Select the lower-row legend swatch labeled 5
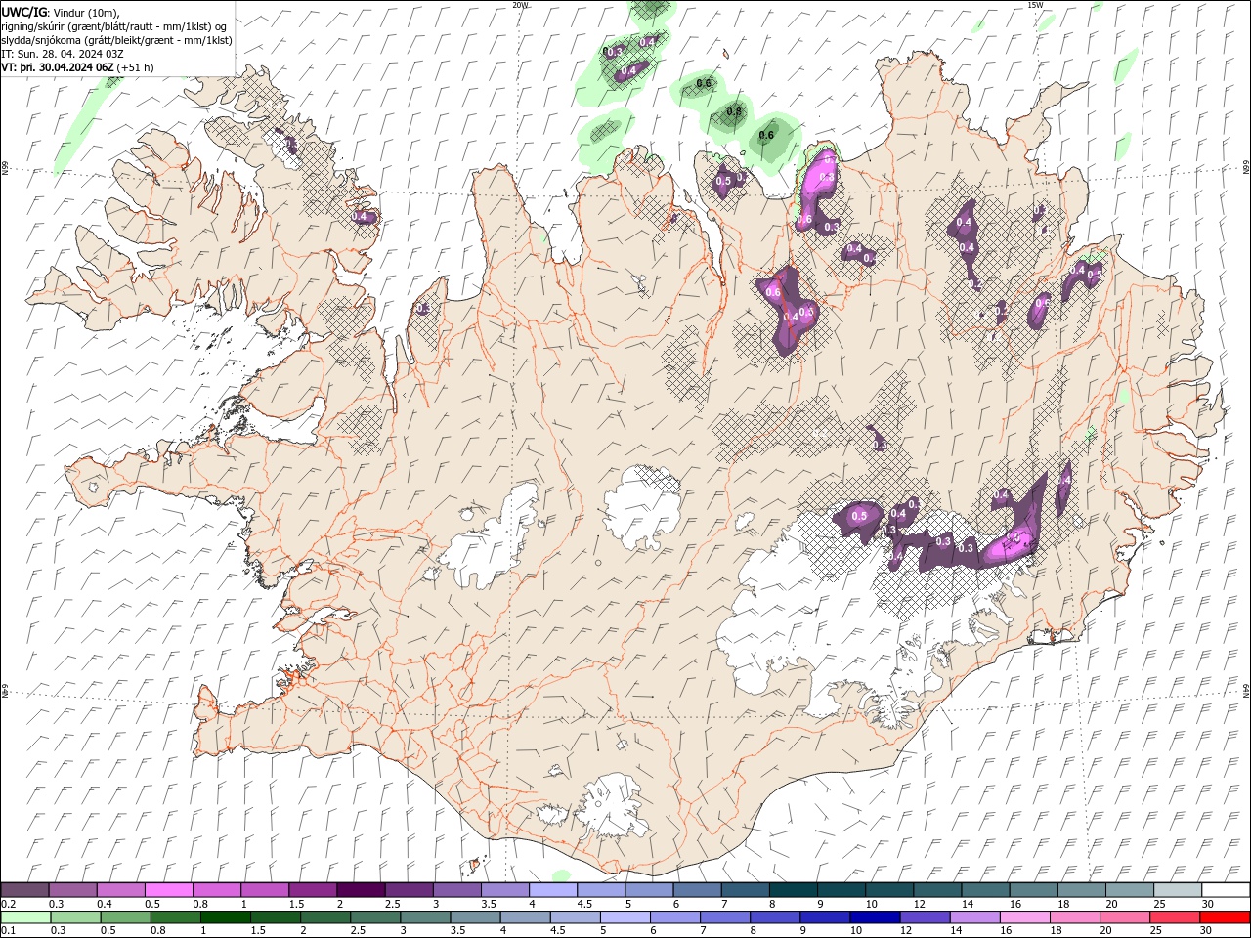Viewport: 1251px width, 938px height. coord(625,917)
